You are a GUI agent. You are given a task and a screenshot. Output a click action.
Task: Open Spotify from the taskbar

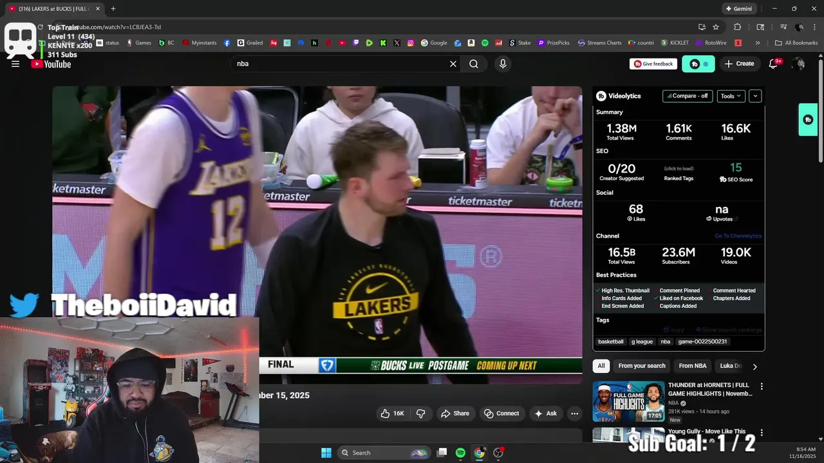(x=460, y=453)
